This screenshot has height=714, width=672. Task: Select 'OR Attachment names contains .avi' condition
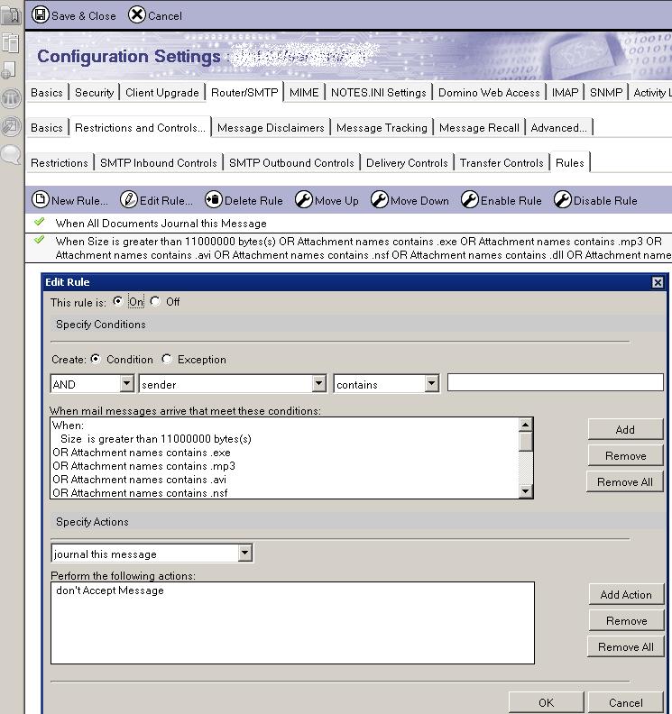140,480
